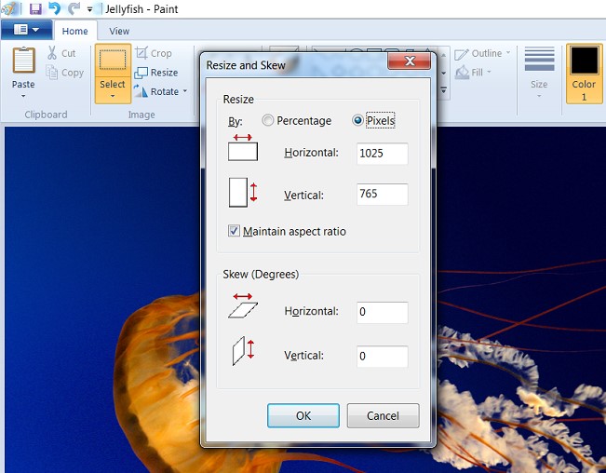The image size is (606, 473).
Task: Expand the Rotate dropdown arrow
Action: pos(184,91)
